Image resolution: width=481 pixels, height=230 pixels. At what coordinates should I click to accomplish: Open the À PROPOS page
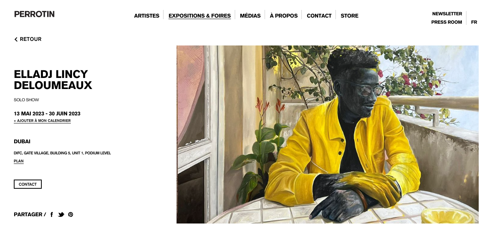[284, 16]
